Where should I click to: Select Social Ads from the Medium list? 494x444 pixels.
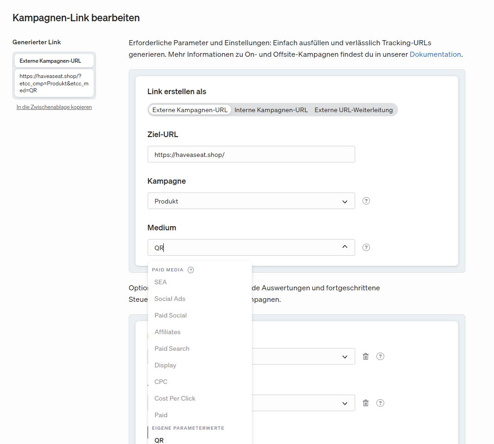[x=170, y=299]
